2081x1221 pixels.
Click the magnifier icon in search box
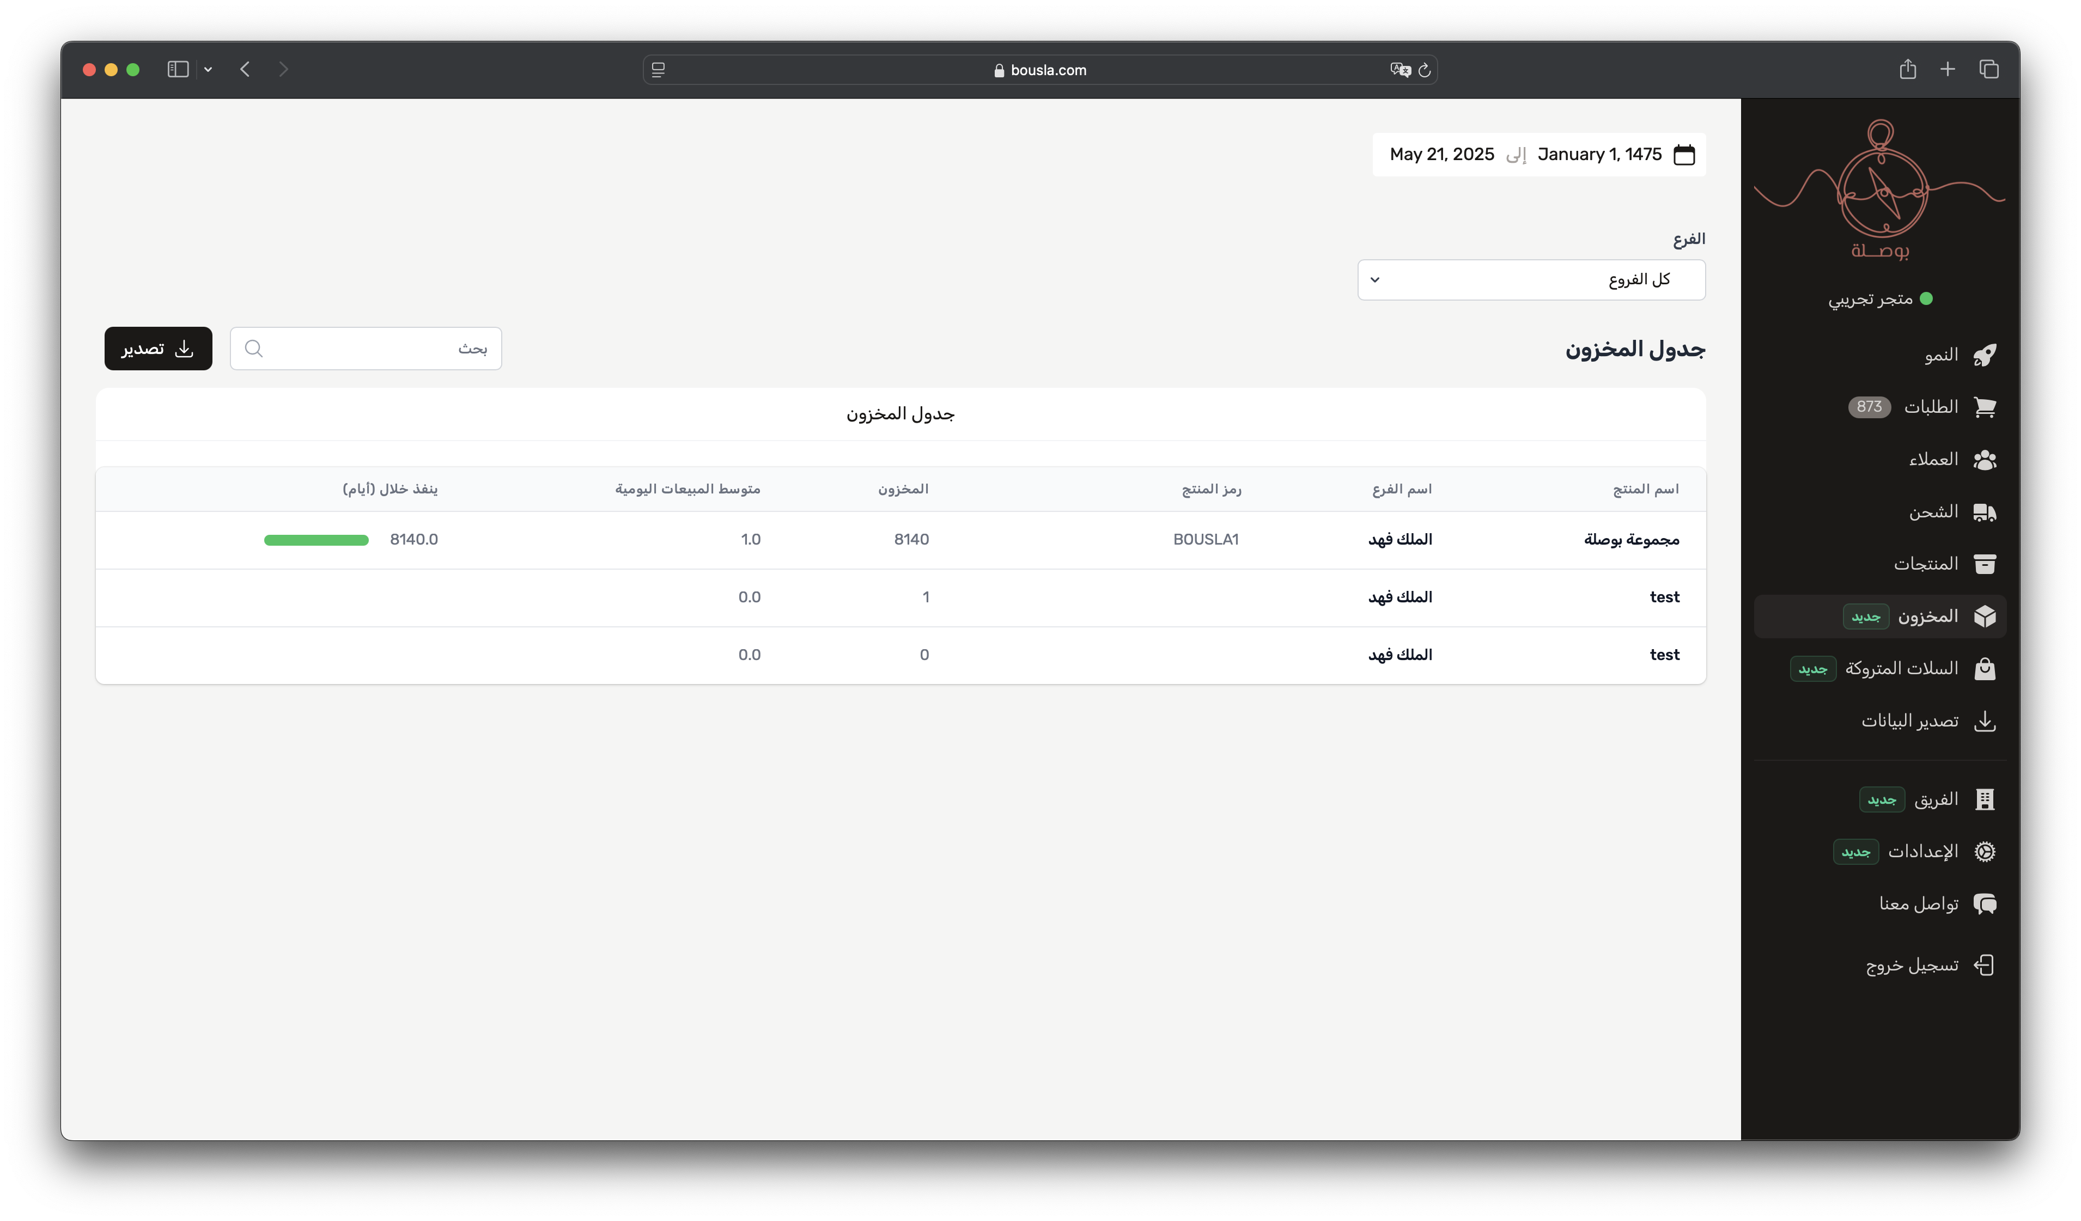253,349
